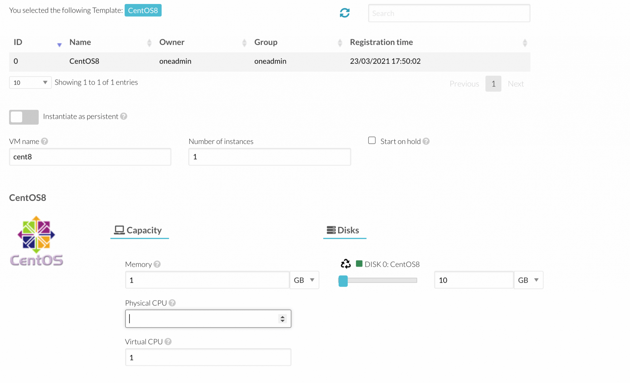Open the disk size GB dropdown

(528, 280)
